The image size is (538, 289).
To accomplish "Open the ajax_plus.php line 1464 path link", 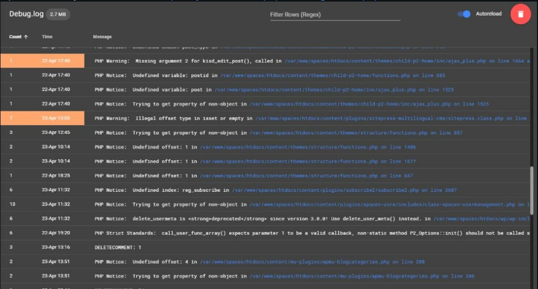I will [407, 61].
